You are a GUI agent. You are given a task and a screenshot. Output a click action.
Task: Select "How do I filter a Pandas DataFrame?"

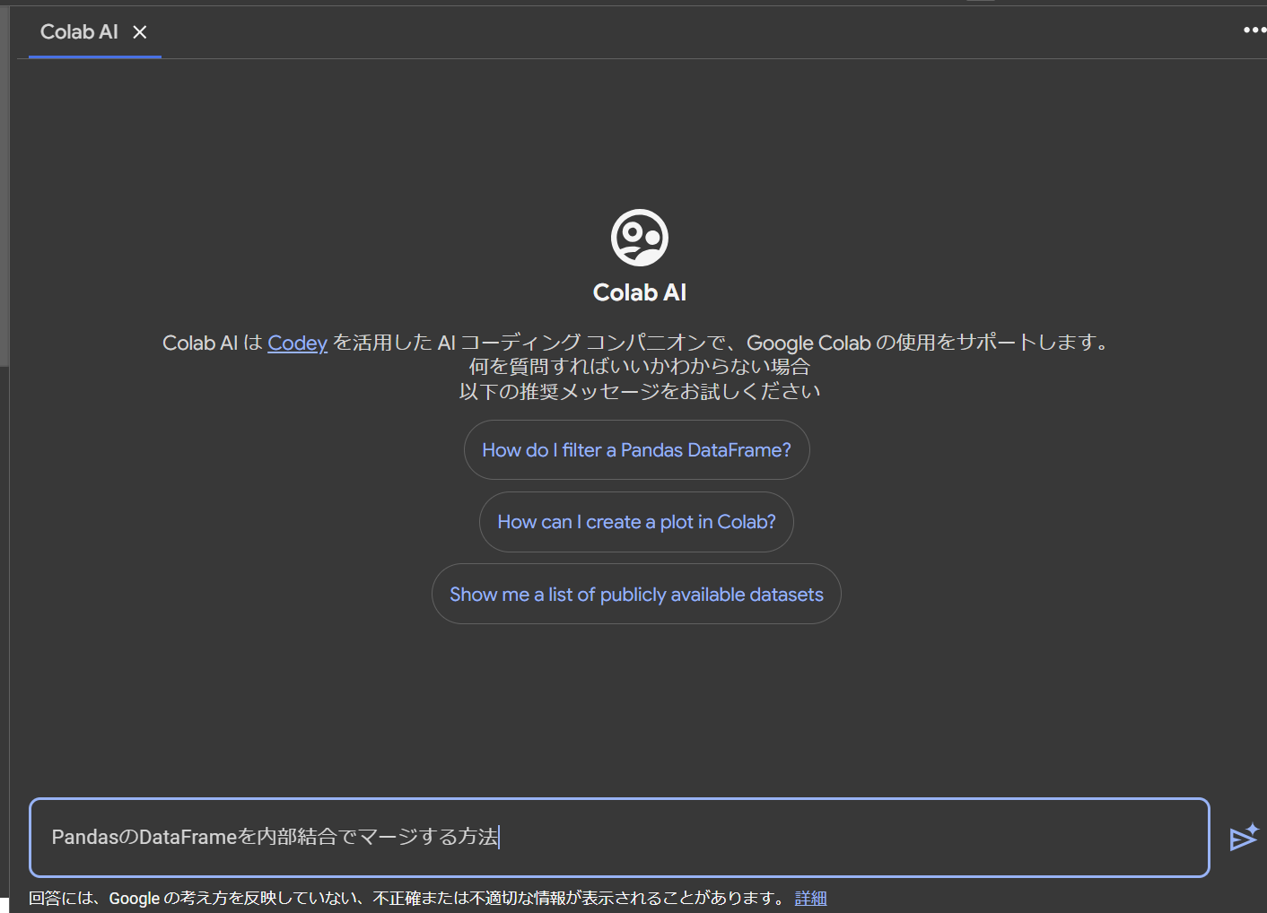click(636, 449)
